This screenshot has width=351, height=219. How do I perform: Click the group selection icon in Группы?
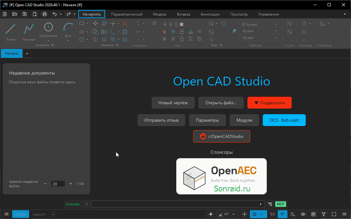click(290, 23)
